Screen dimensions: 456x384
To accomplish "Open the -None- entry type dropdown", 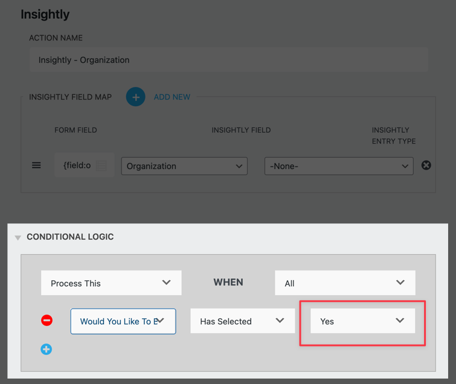I will click(x=339, y=166).
